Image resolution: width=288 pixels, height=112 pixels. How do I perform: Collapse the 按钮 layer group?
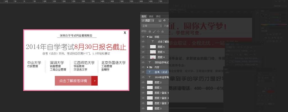click(148, 37)
